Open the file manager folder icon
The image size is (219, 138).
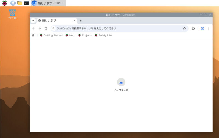[x=20, y=3]
